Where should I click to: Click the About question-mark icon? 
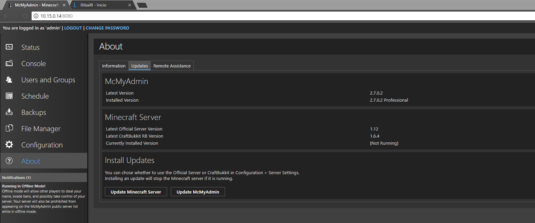(x=9, y=161)
